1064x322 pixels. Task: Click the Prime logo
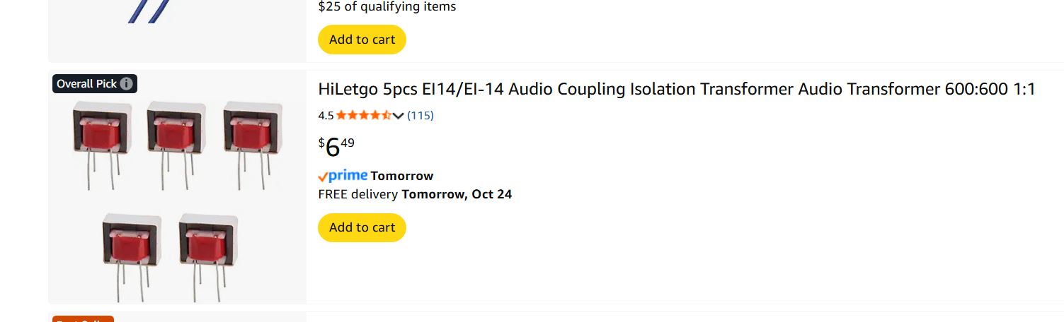348,176
